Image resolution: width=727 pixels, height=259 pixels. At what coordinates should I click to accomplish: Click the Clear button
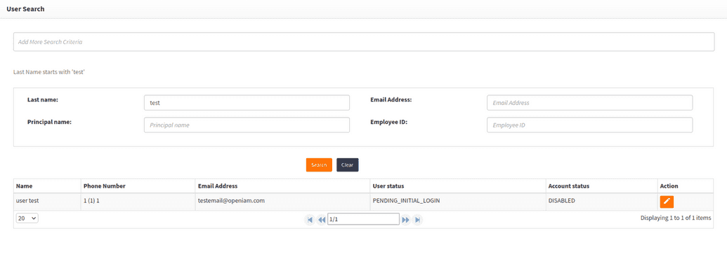tap(347, 164)
